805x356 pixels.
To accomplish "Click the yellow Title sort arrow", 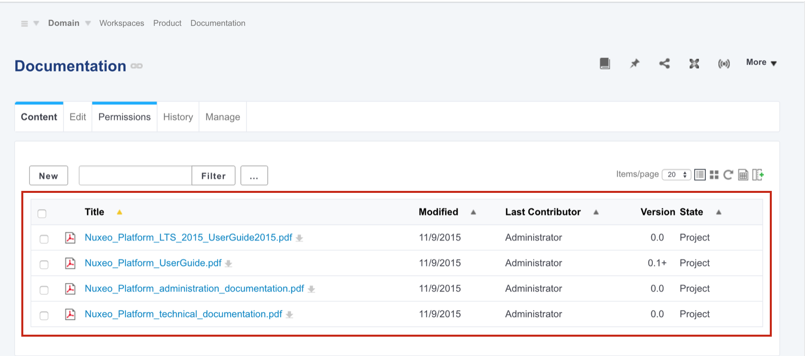I will click(119, 212).
